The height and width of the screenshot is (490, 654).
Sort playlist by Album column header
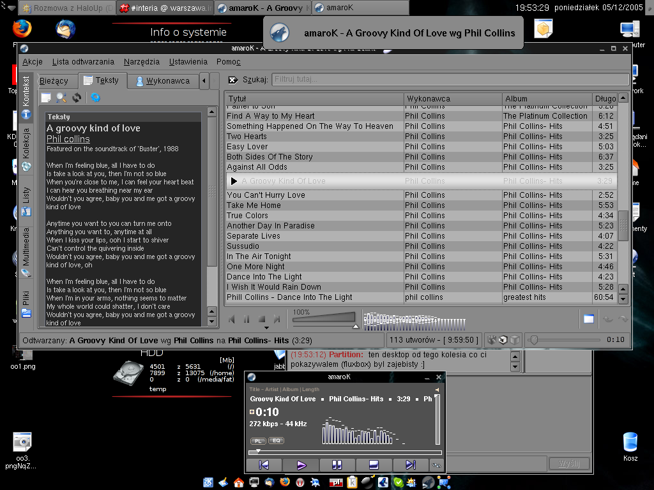(547, 99)
